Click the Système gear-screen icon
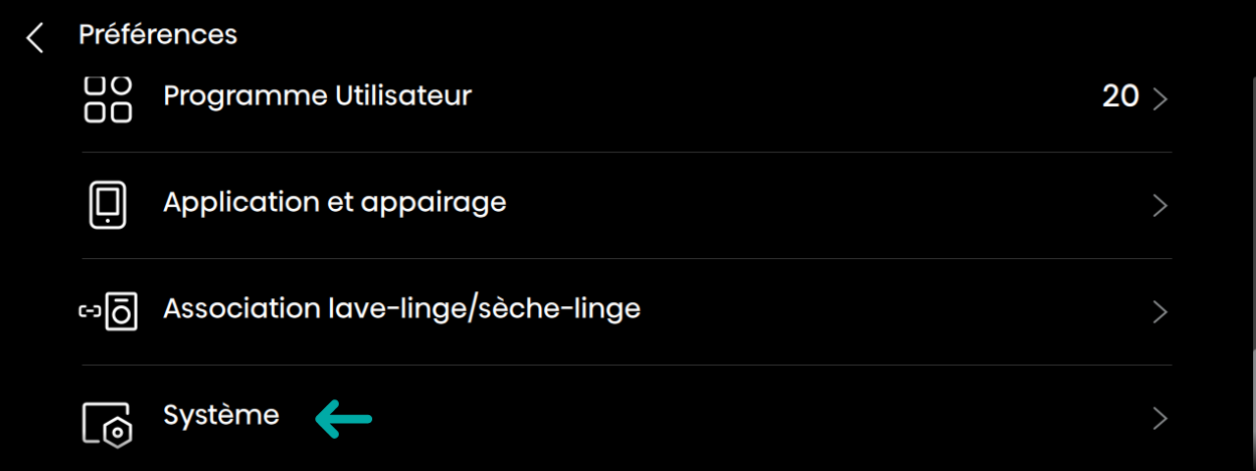Image resolution: width=1256 pixels, height=471 pixels. coord(107,420)
